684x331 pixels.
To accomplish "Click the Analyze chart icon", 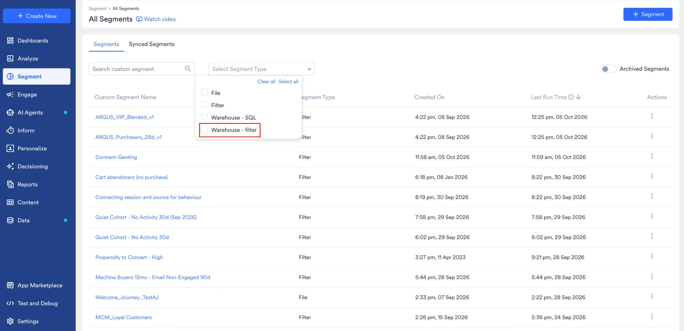I will click(x=10, y=59).
